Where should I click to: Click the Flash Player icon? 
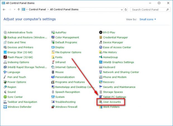tap(5, 57)
